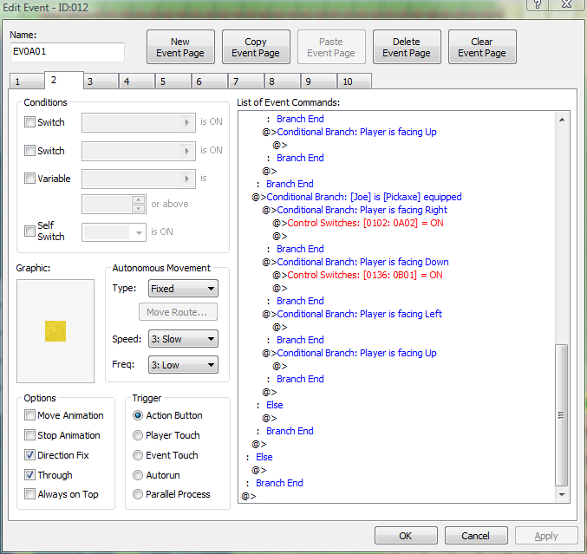This screenshot has width=587, height=554.
Task: Open the Speed dropdown showing 3: Slow
Action: tap(183, 339)
